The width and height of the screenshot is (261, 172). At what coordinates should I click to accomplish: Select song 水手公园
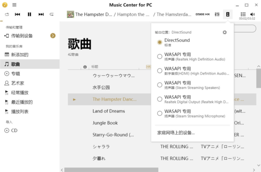(x=101, y=88)
